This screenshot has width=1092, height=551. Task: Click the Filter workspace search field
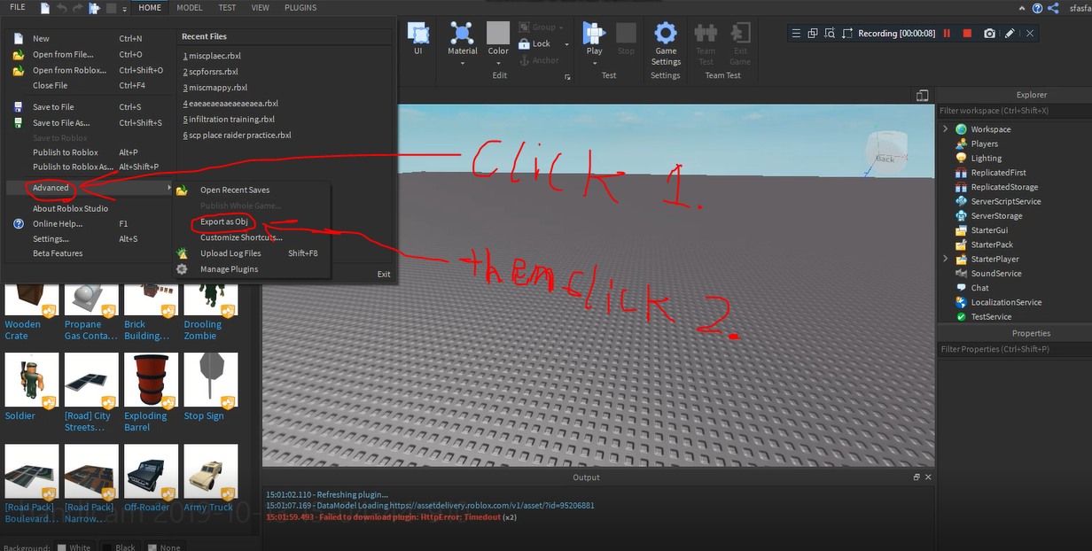point(1014,111)
